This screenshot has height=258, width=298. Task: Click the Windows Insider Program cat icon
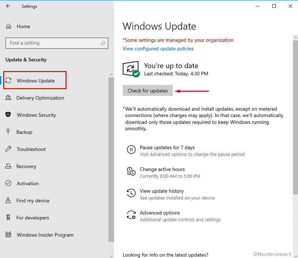point(8,235)
